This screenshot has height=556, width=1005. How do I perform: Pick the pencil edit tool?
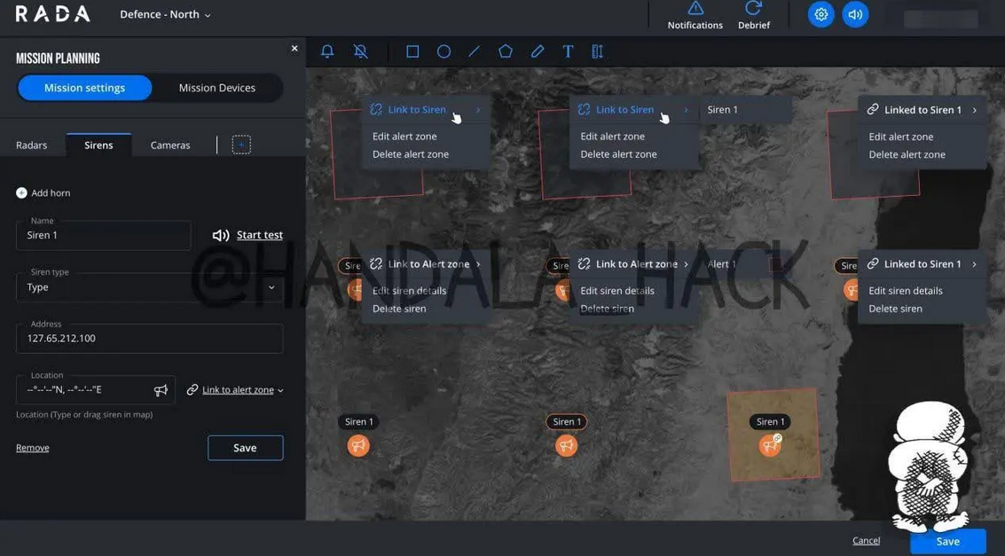[538, 51]
